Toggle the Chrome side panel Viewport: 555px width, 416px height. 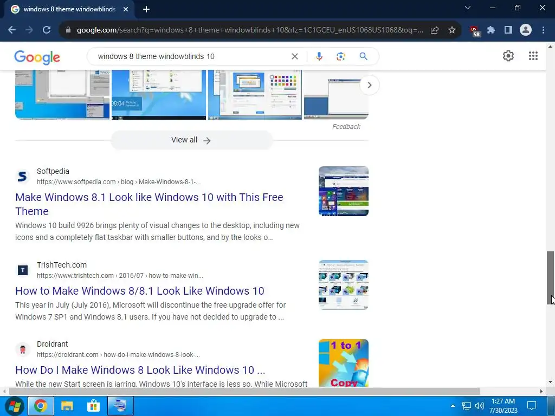(x=508, y=30)
